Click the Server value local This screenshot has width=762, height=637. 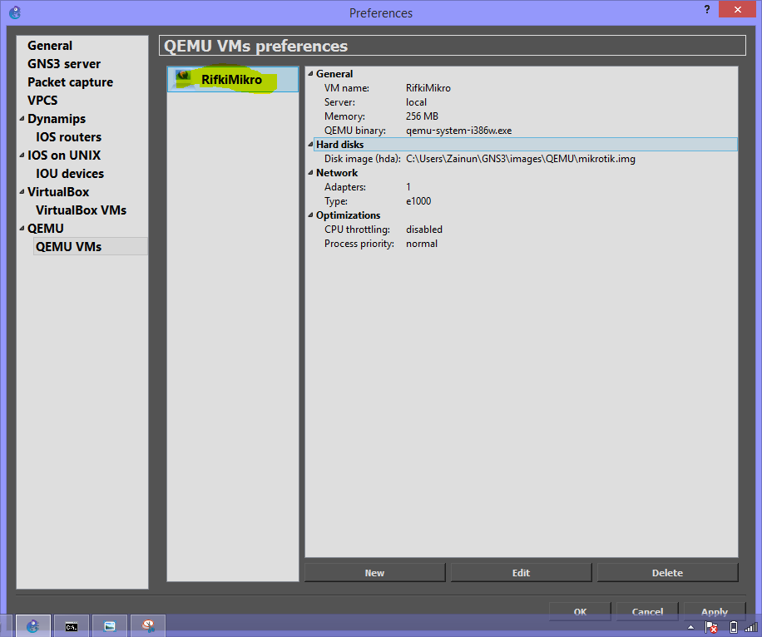416,102
